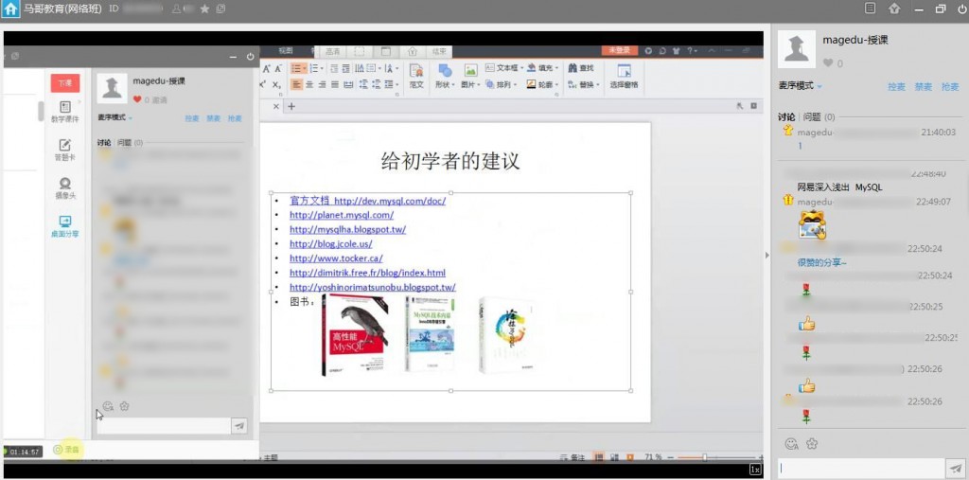Screen dimensions: 969x480
Task: Click the 抢麦 link in right panel
Action: tap(949, 86)
